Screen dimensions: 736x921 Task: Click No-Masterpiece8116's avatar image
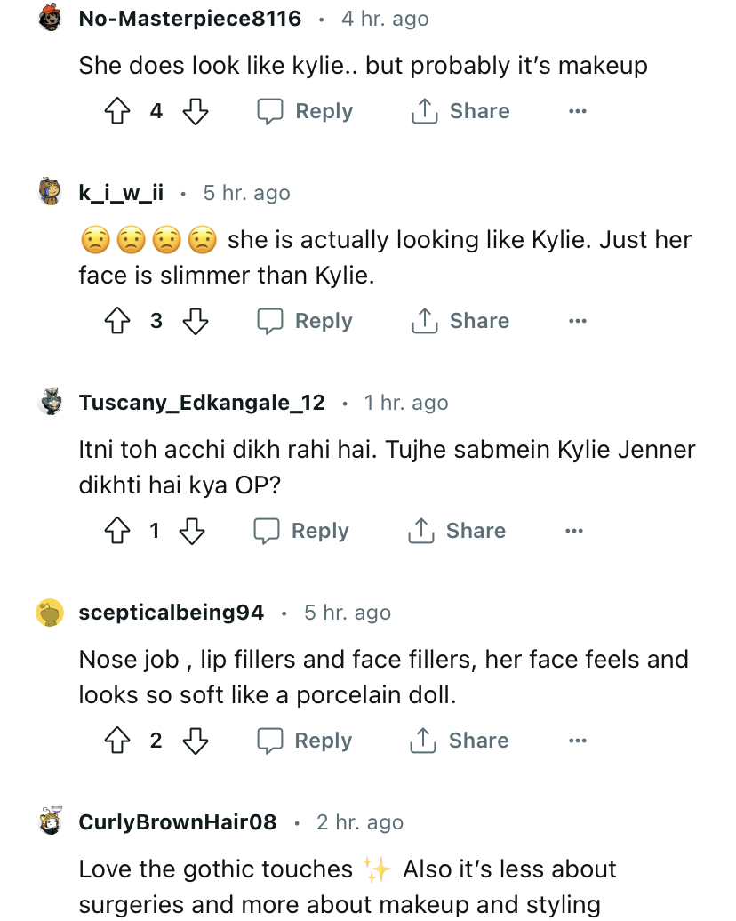pos(51,18)
